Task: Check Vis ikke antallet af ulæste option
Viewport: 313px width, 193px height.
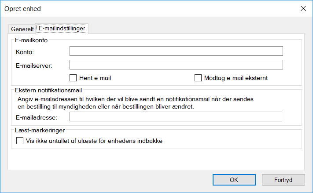Action: click(x=20, y=141)
